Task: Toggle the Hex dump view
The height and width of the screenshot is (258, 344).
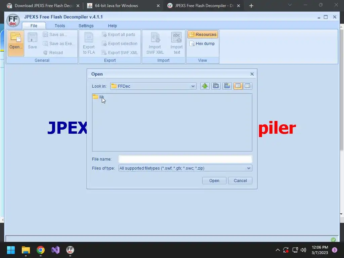Action: (x=202, y=43)
